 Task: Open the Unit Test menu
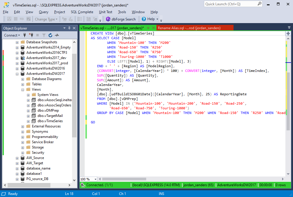coord(105,12)
